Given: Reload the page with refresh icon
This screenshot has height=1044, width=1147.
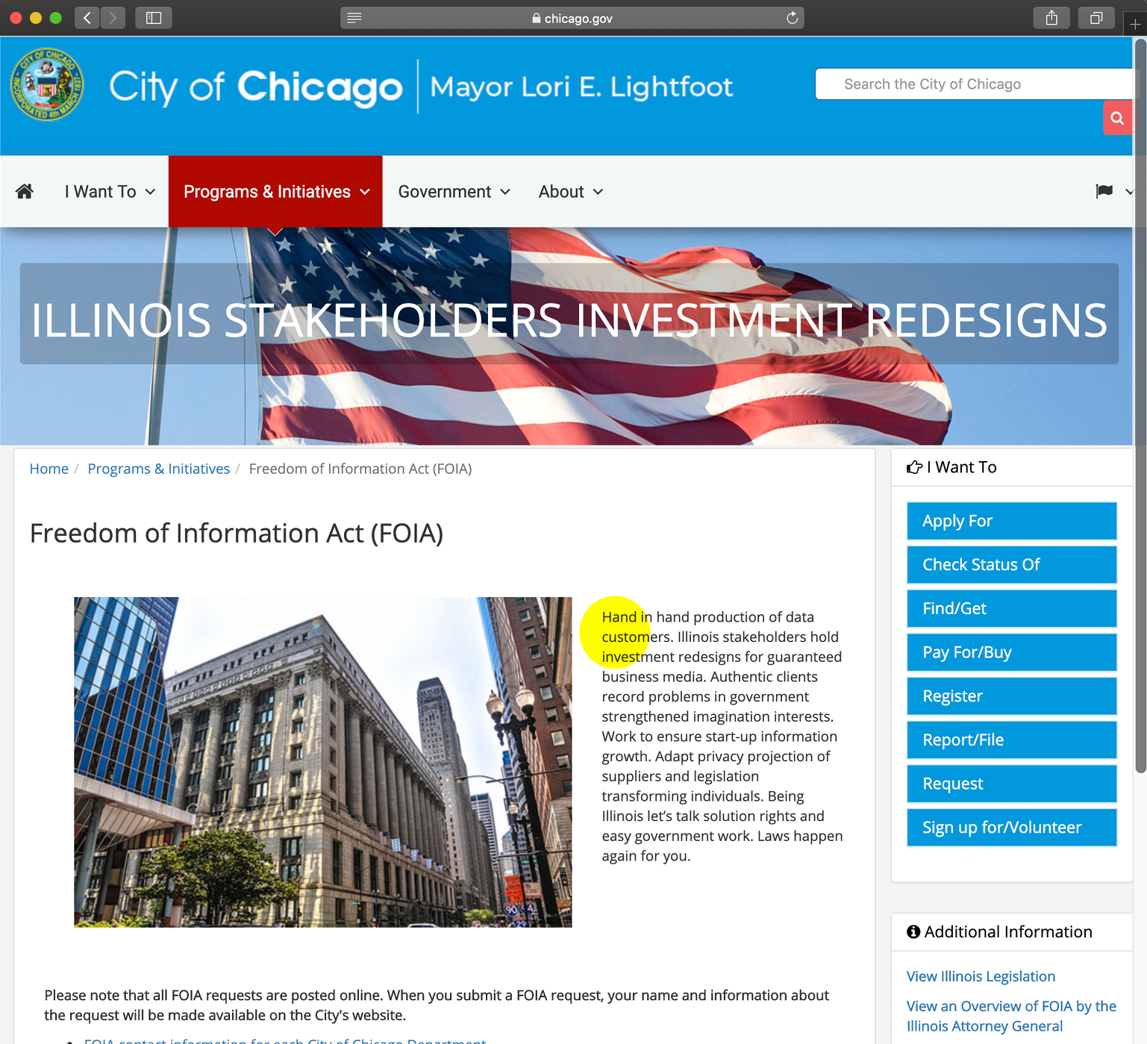Looking at the screenshot, I should (792, 18).
